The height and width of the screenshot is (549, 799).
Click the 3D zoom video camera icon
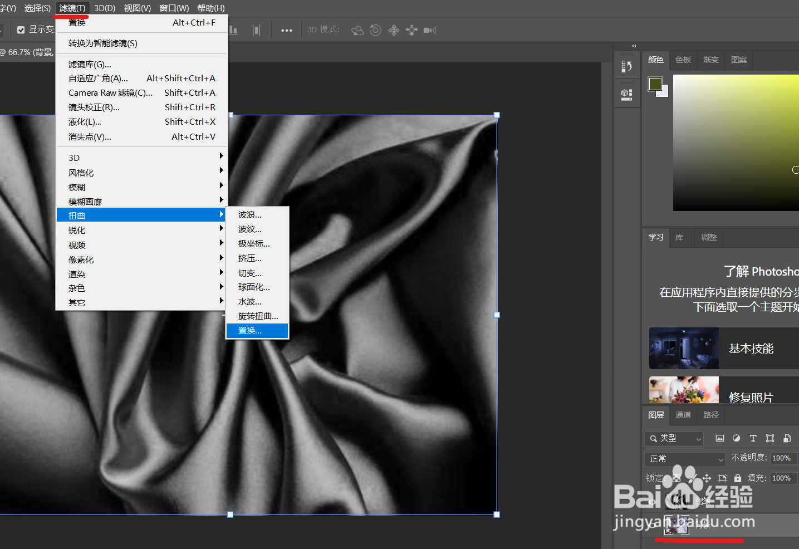430,30
